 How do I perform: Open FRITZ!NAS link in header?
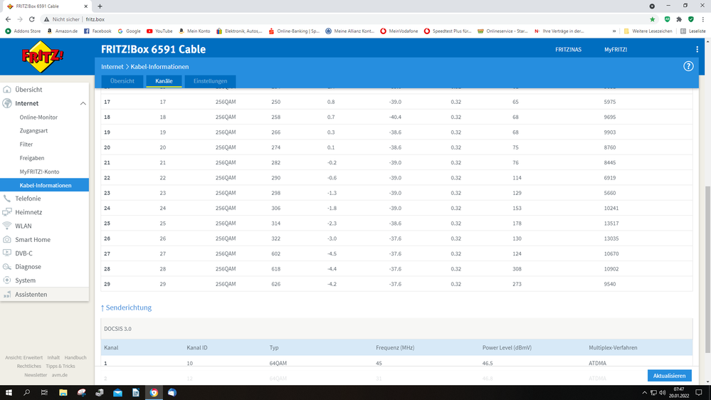coord(568,49)
